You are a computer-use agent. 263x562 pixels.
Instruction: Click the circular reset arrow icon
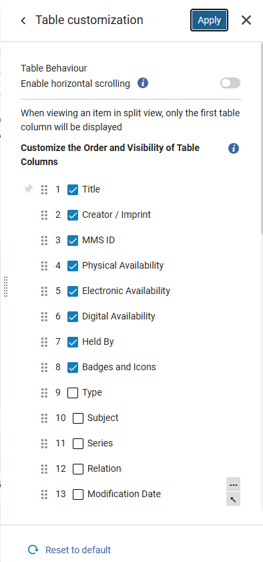tap(33, 549)
